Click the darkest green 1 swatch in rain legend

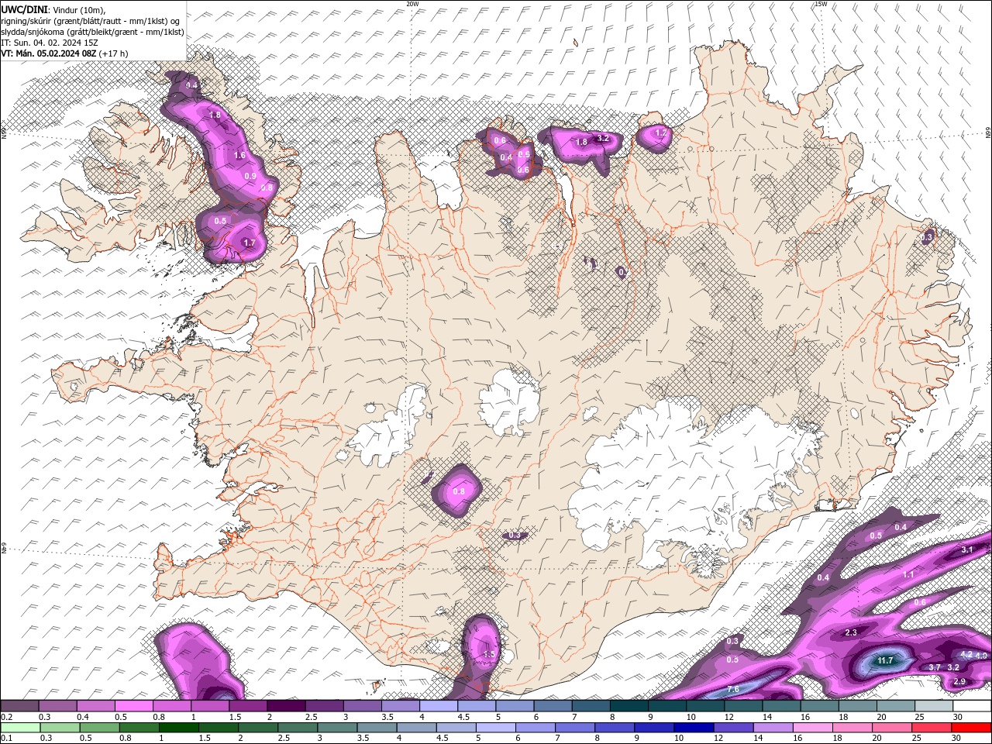coord(180,727)
